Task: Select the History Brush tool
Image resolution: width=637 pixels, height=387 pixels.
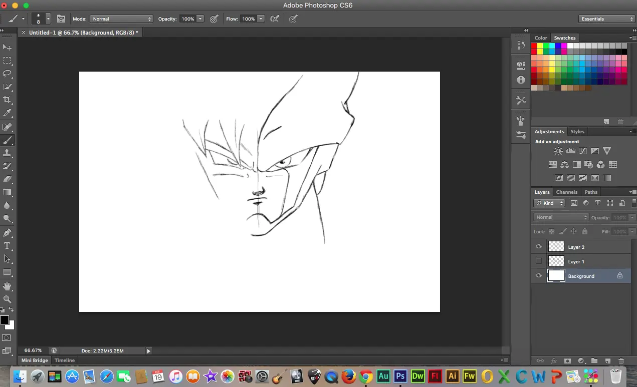Action: (7, 166)
